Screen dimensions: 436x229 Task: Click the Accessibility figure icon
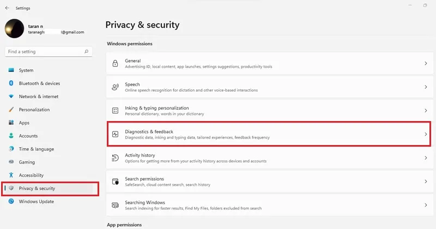pos(11,175)
